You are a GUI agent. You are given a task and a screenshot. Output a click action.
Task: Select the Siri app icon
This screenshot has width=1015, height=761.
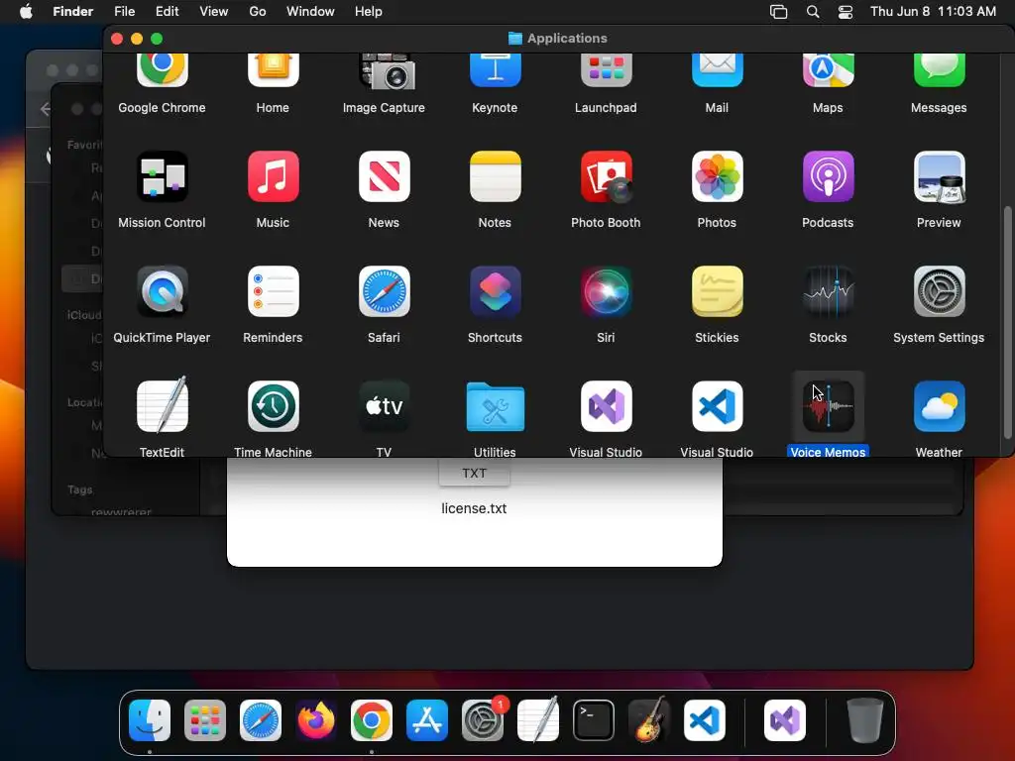click(606, 291)
